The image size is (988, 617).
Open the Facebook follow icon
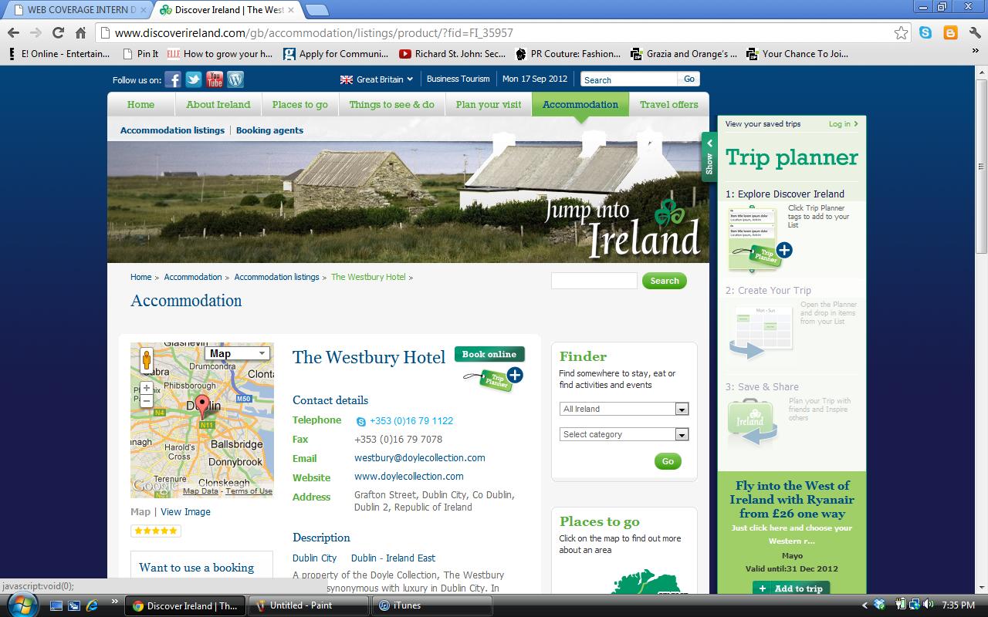pyautogui.click(x=173, y=79)
